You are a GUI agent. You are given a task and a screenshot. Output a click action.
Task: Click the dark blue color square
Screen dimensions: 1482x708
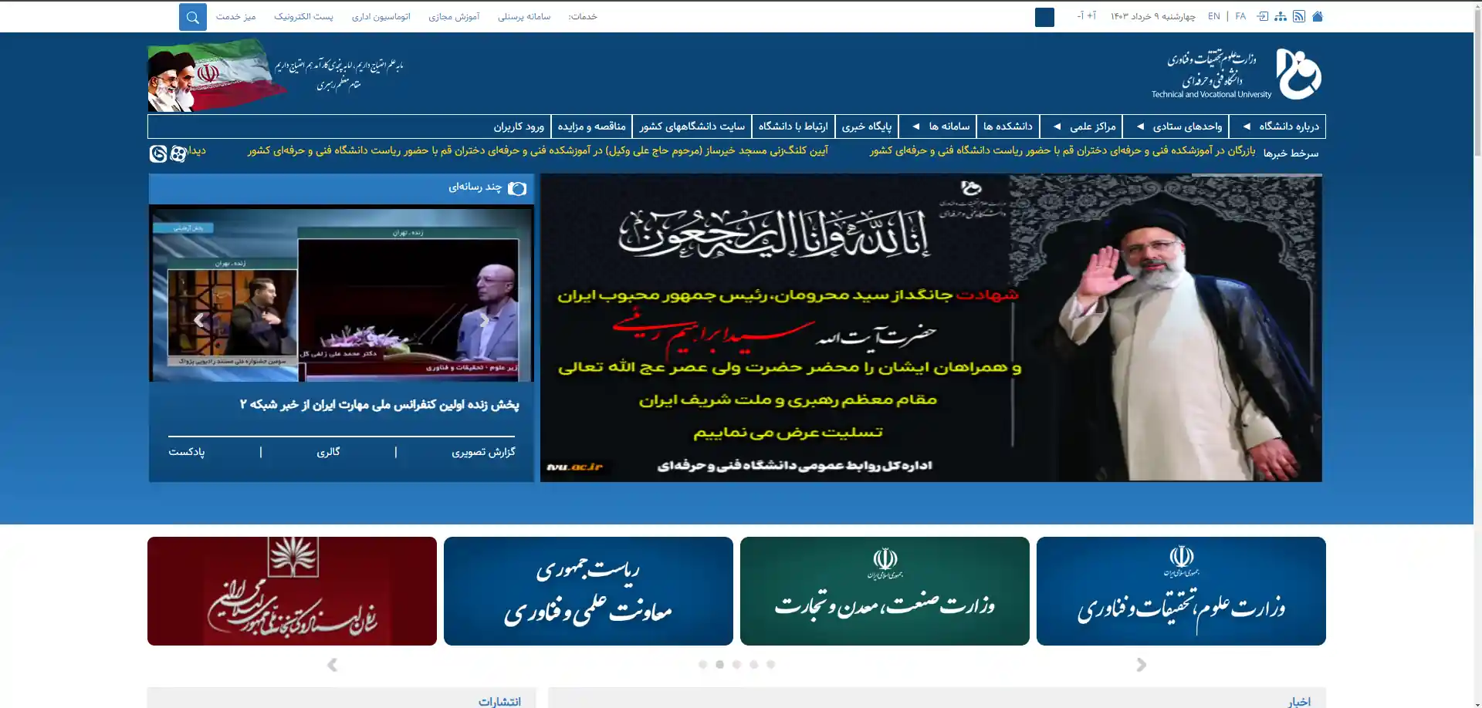coord(1044,17)
